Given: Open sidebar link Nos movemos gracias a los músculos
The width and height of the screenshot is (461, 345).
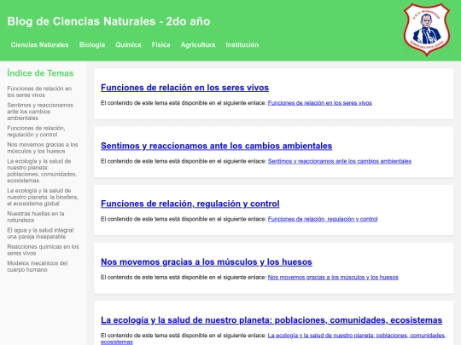Looking at the screenshot, I should coord(43,148).
